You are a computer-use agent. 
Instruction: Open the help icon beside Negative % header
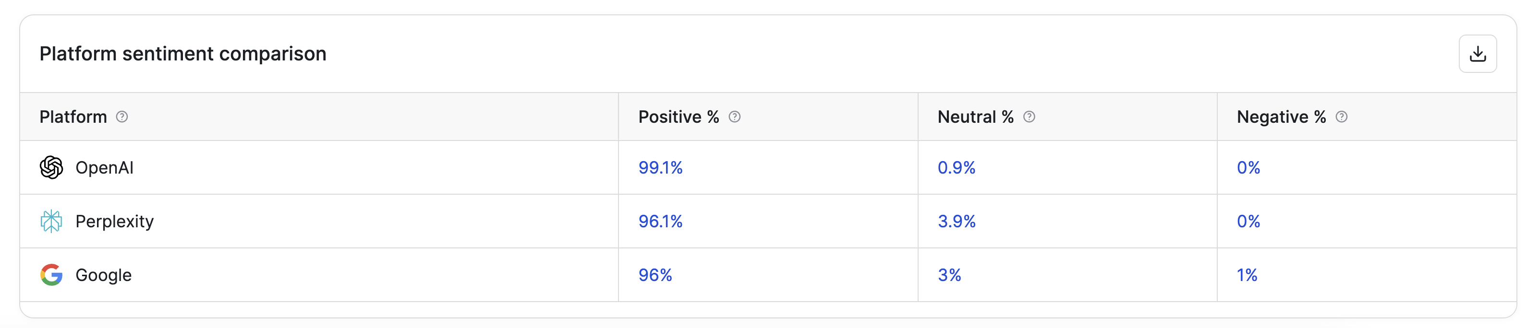(x=1342, y=117)
